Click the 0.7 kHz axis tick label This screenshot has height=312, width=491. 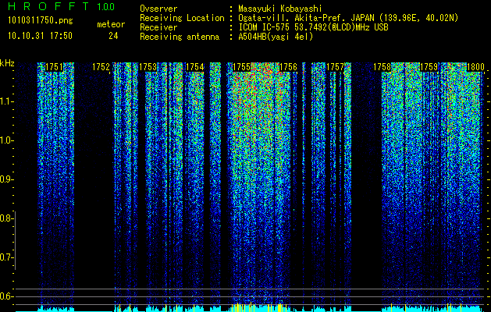(x=6, y=257)
